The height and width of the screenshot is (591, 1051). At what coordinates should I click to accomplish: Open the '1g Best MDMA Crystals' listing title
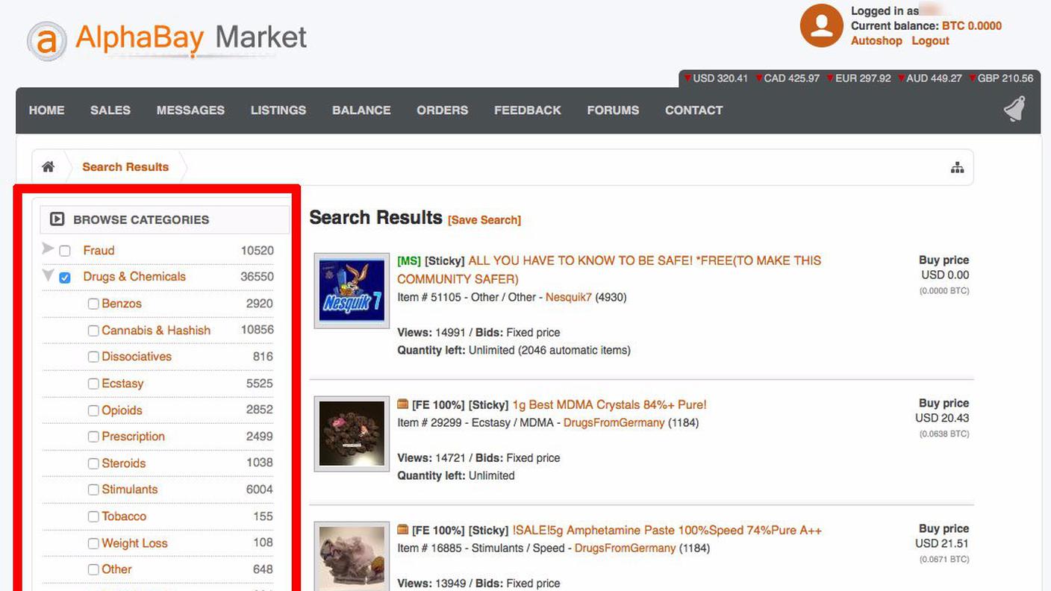pos(609,404)
